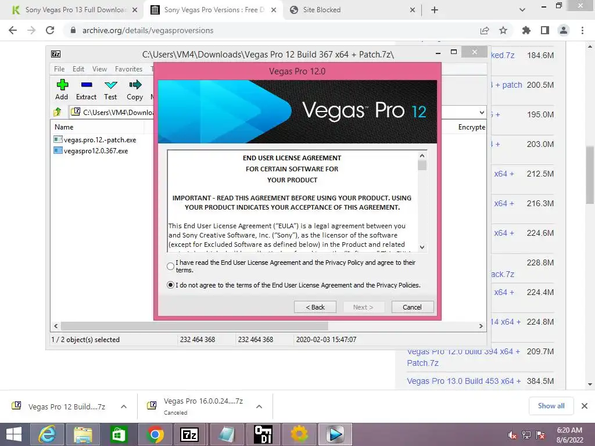595x446 pixels.
Task: Close the Site Blocked tab
Action: point(413,10)
